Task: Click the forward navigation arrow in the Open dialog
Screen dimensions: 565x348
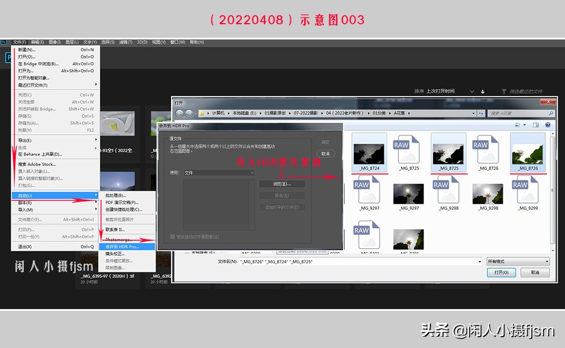Action: (x=189, y=112)
